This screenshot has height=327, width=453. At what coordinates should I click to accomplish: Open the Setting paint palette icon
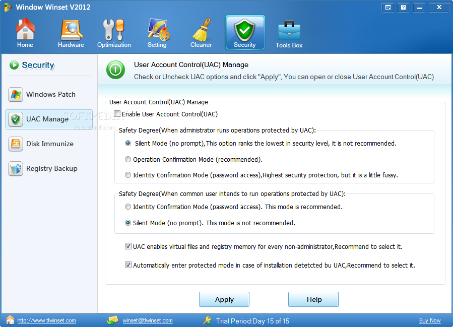[x=158, y=29]
